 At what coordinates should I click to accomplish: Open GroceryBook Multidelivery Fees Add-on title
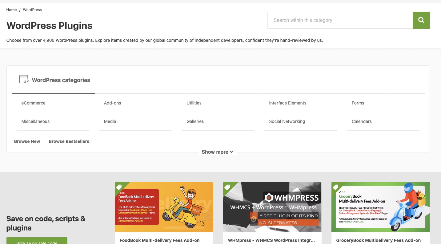379,240
